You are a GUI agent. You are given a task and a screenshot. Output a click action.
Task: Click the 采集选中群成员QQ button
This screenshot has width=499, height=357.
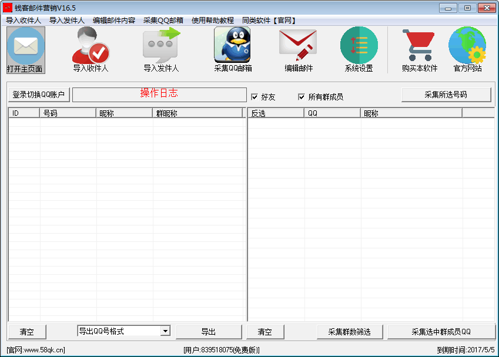[x=441, y=332]
